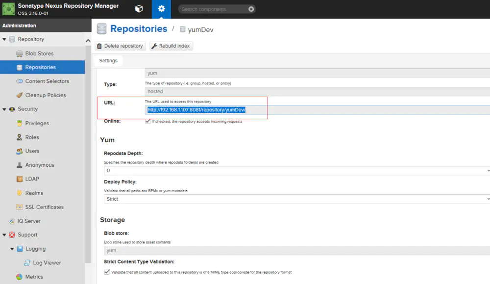Toggle the Online checkbox
Image resolution: width=490 pixels, height=284 pixels.
click(148, 121)
